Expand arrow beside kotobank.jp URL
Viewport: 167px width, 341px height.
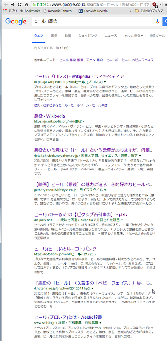(96, 254)
